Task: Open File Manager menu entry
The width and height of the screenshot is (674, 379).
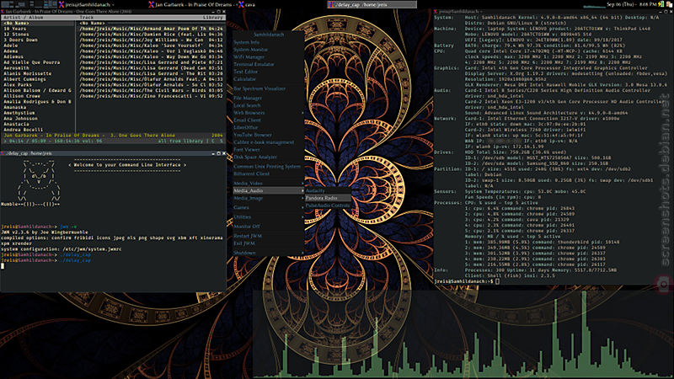Action: [x=268, y=98]
